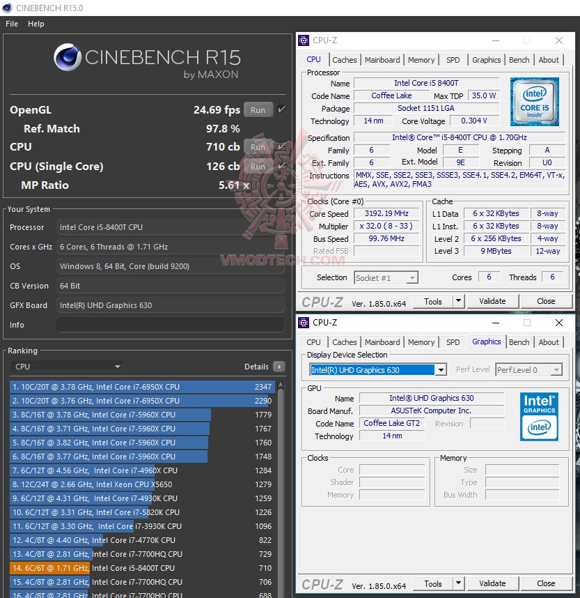Toggle the CPU Single Core checkbox
580x598 pixels.
click(x=281, y=166)
